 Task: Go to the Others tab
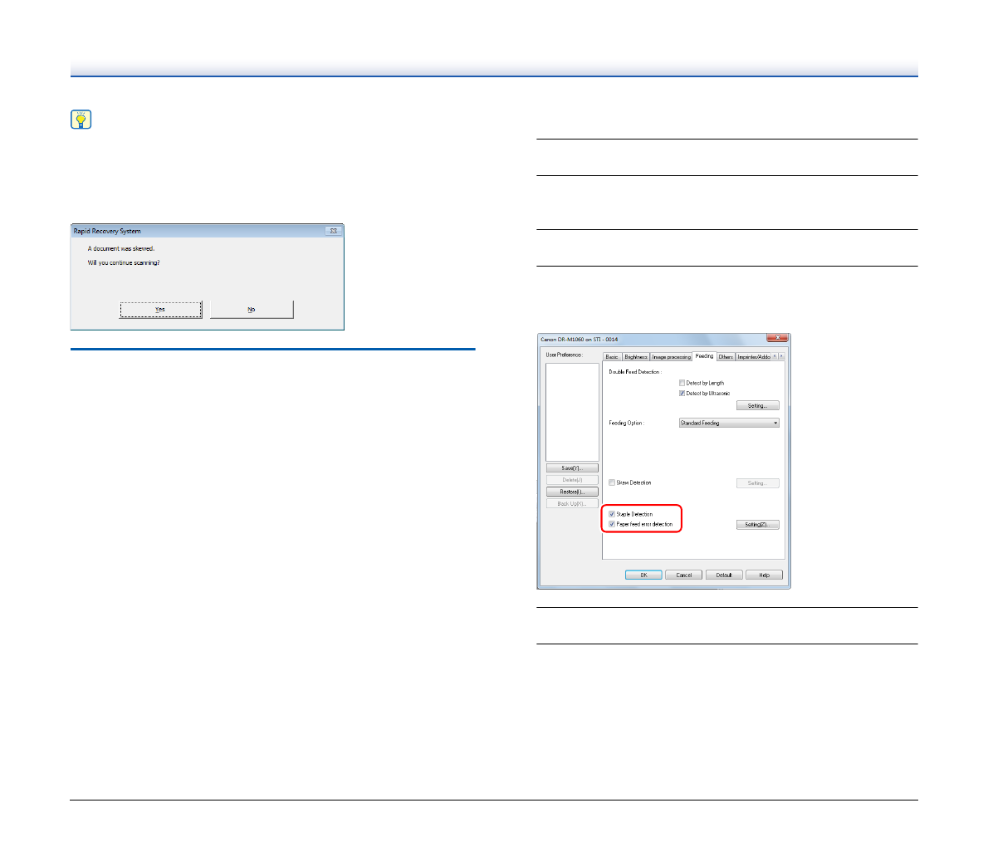[x=726, y=357]
